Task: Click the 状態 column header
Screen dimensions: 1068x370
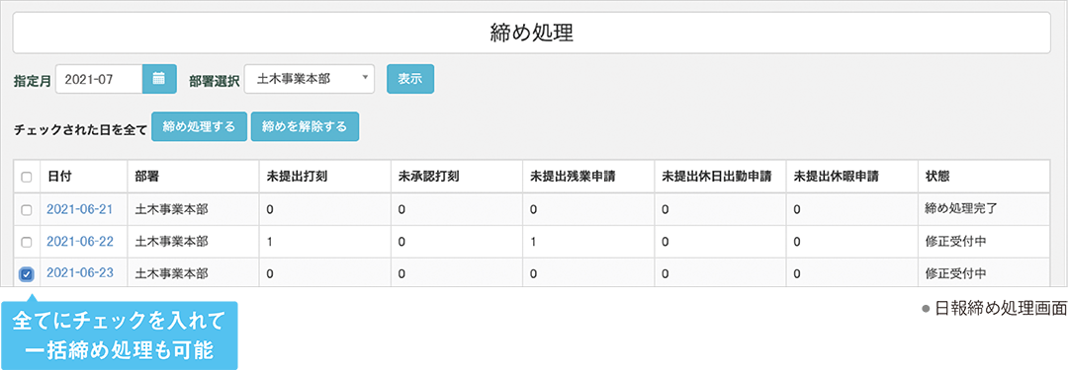Action: [x=983, y=177]
